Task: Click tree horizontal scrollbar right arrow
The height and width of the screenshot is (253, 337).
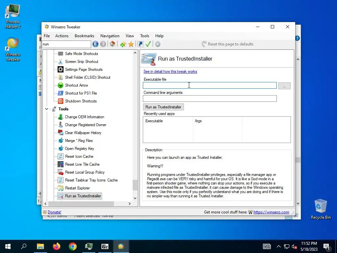Action: 130,204
